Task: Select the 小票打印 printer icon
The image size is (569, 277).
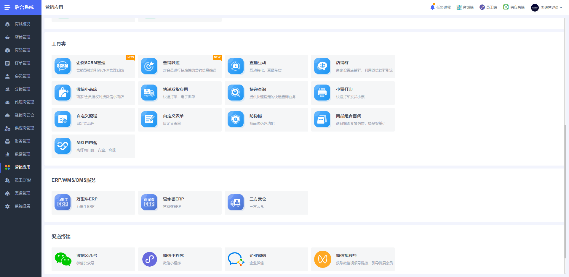Action: (x=322, y=93)
